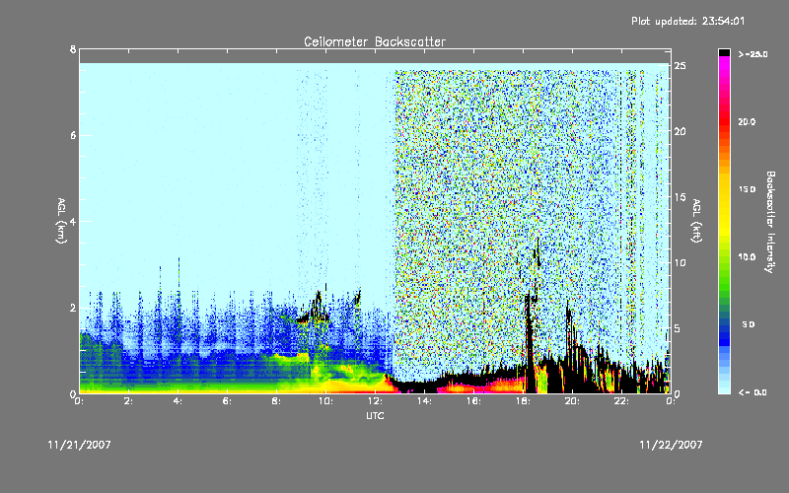Click the end date 11/22/2007
Screen dimensions: 789x493
click(671, 445)
